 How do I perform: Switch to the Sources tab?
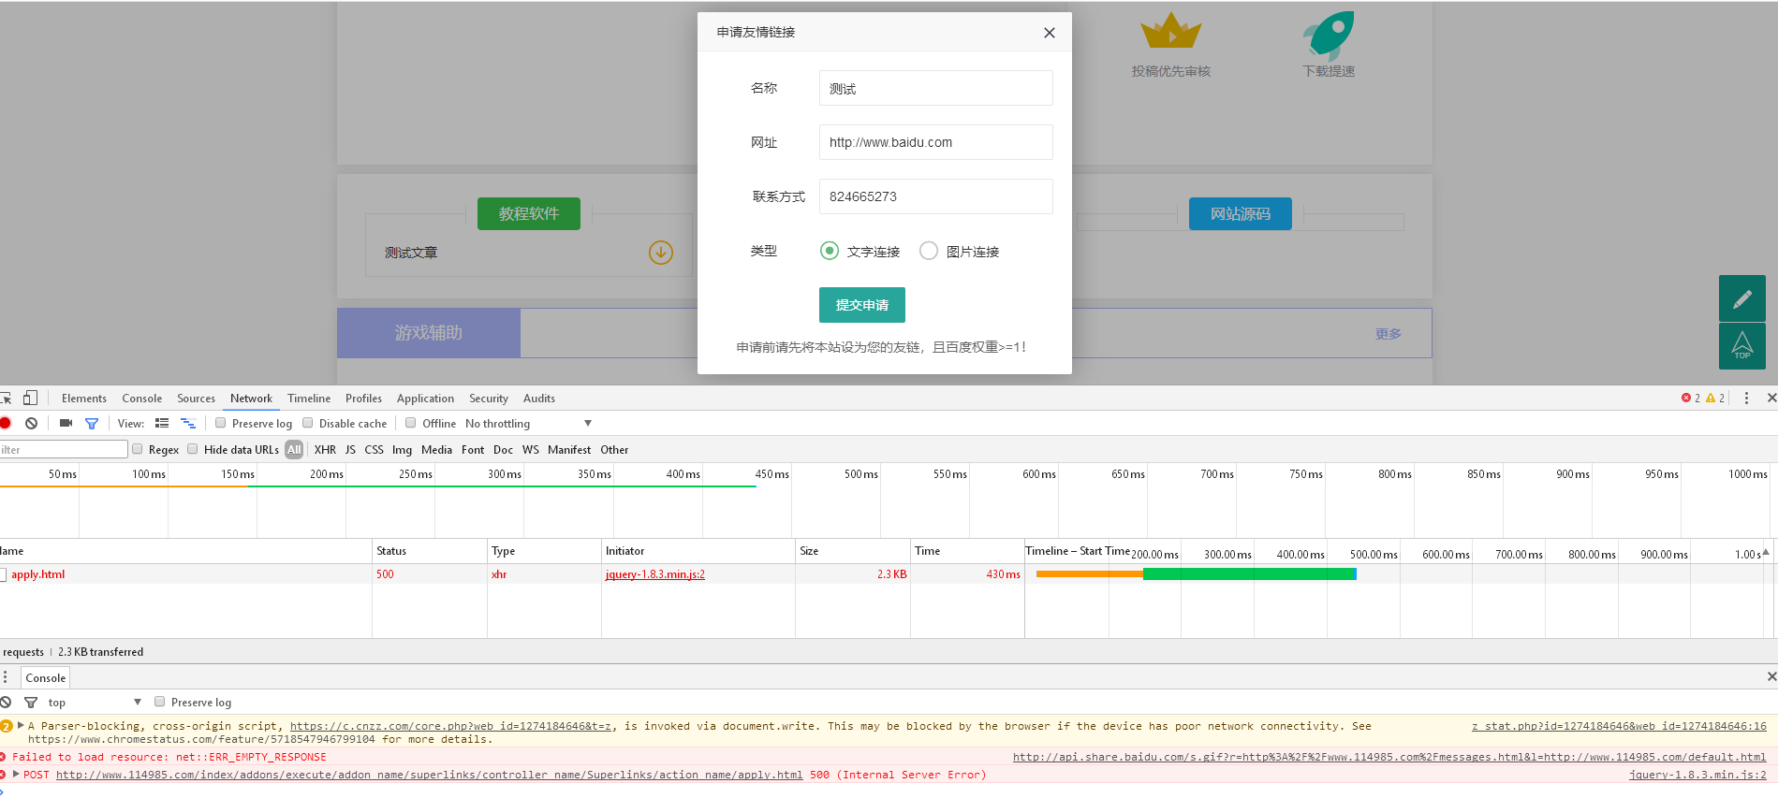(196, 399)
